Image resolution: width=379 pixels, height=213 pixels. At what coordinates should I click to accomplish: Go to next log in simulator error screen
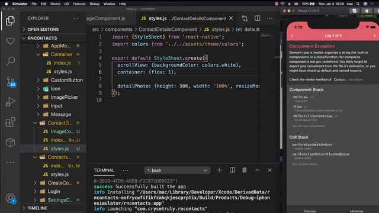(x=375, y=35)
